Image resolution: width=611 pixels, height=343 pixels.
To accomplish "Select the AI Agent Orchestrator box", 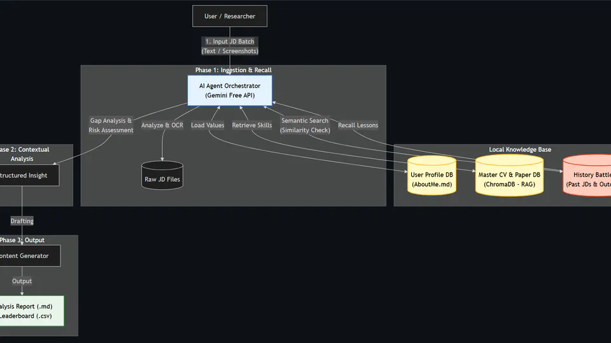I will point(230,90).
